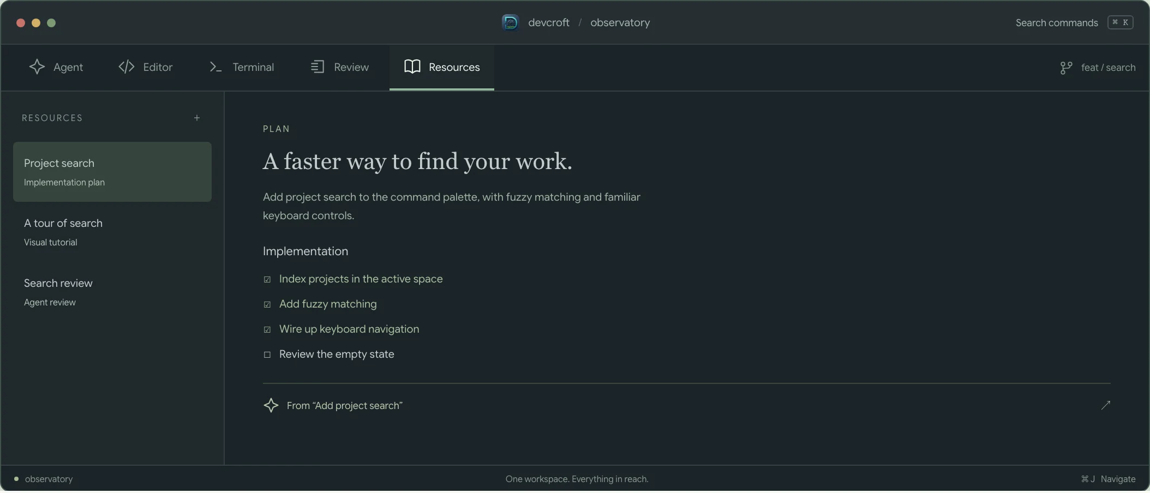Image resolution: width=1150 pixels, height=493 pixels.
Task: Click the Agent sparkle icon in the tab bar
Action: 37,67
